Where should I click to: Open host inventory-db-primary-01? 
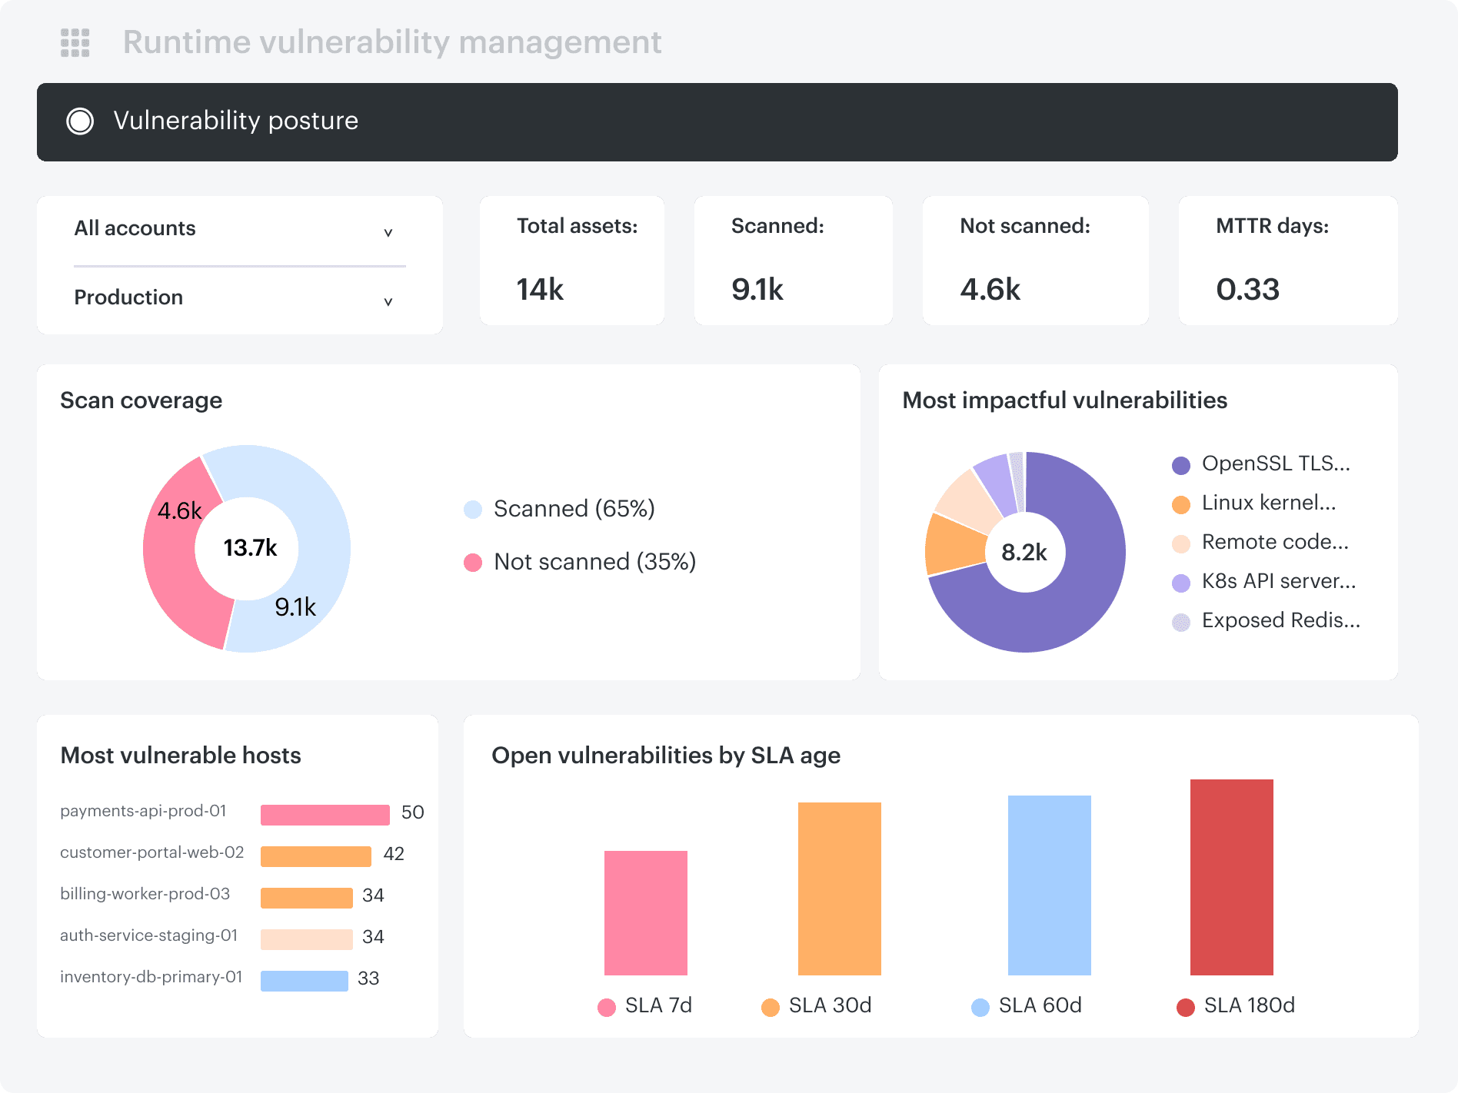[151, 977]
